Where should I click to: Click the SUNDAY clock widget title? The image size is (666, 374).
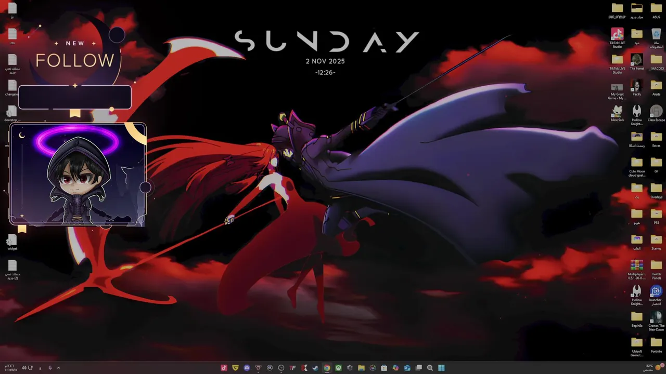327,42
